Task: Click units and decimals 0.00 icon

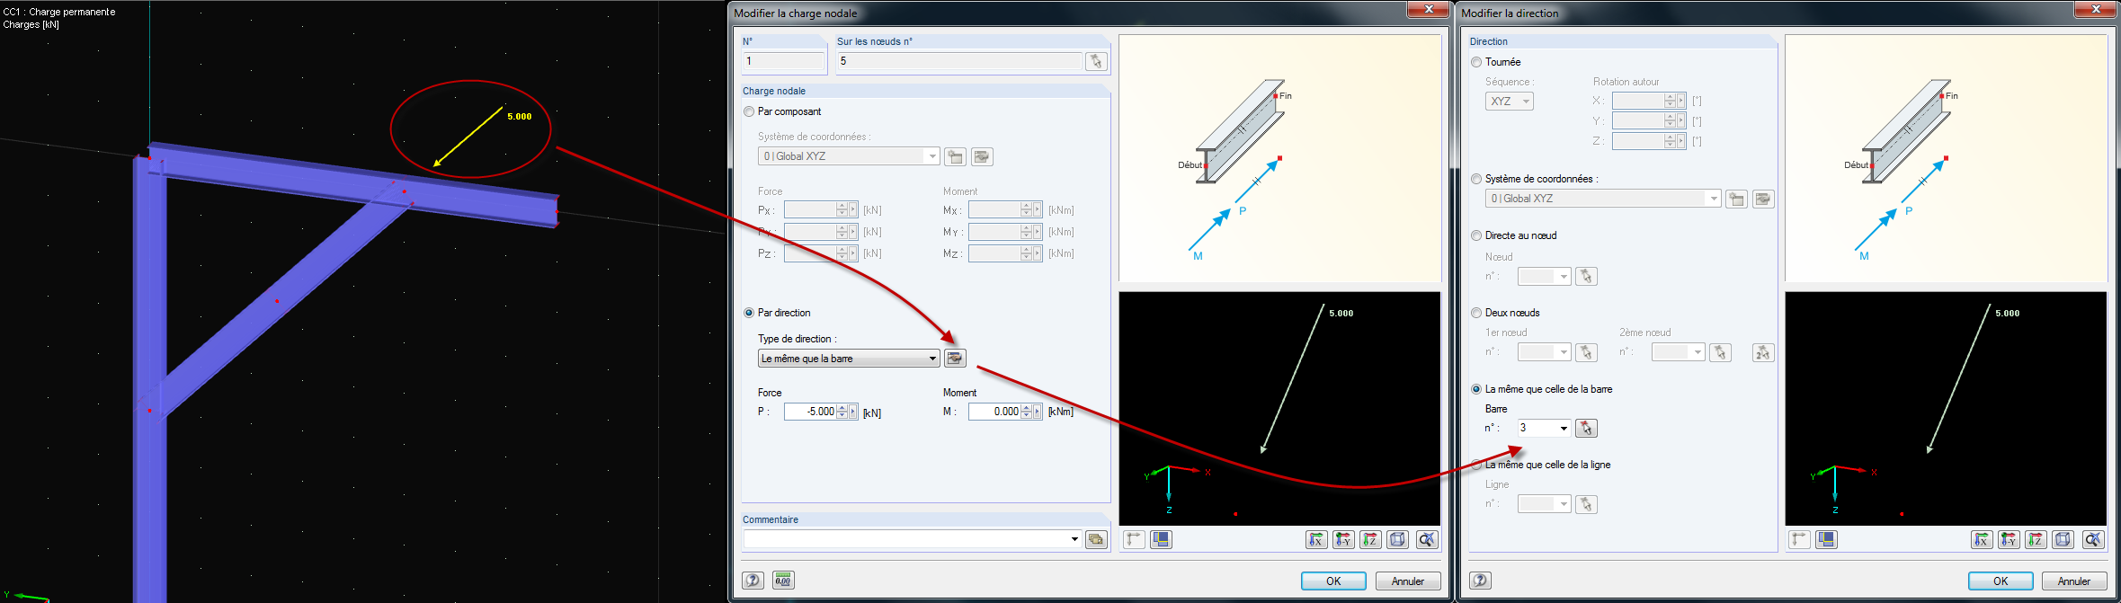Action: coord(783,581)
